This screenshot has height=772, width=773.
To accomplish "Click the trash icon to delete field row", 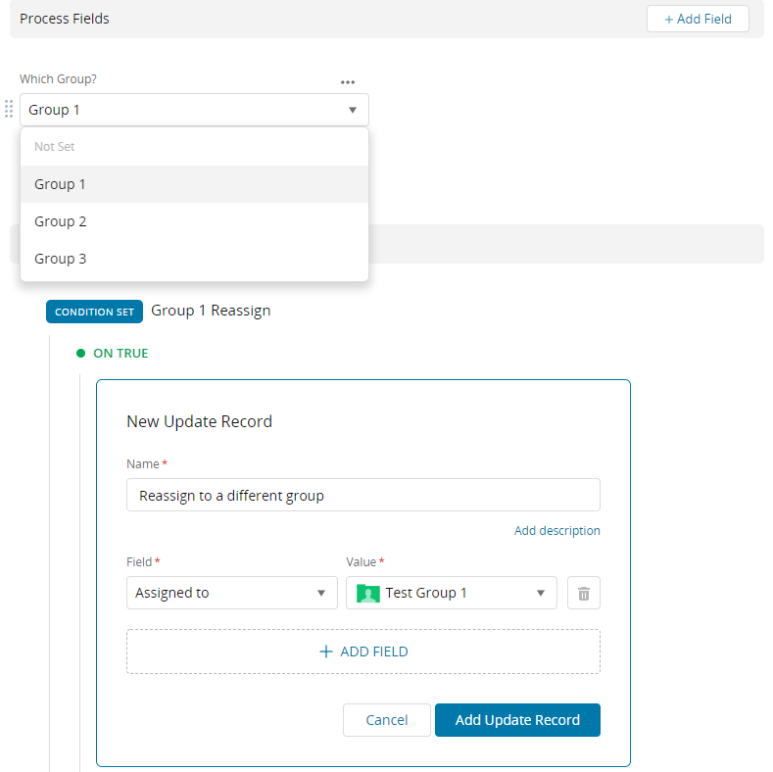I will (584, 593).
